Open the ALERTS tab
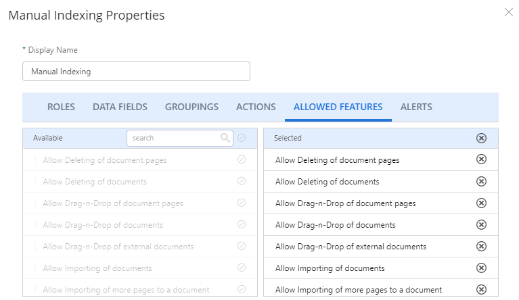 (416, 107)
